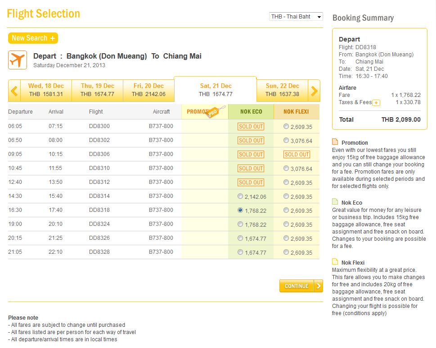Click the Nok Flexi yellow page icon
Viewport: 436px width, 348px height.
tap(335, 261)
